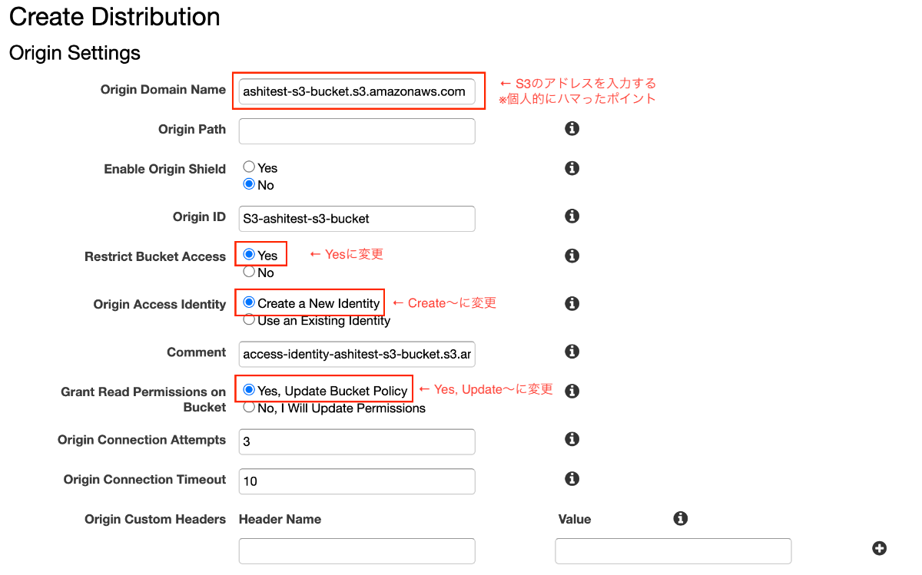Select Yes for Enable Origin Shield

click(249, 167)
